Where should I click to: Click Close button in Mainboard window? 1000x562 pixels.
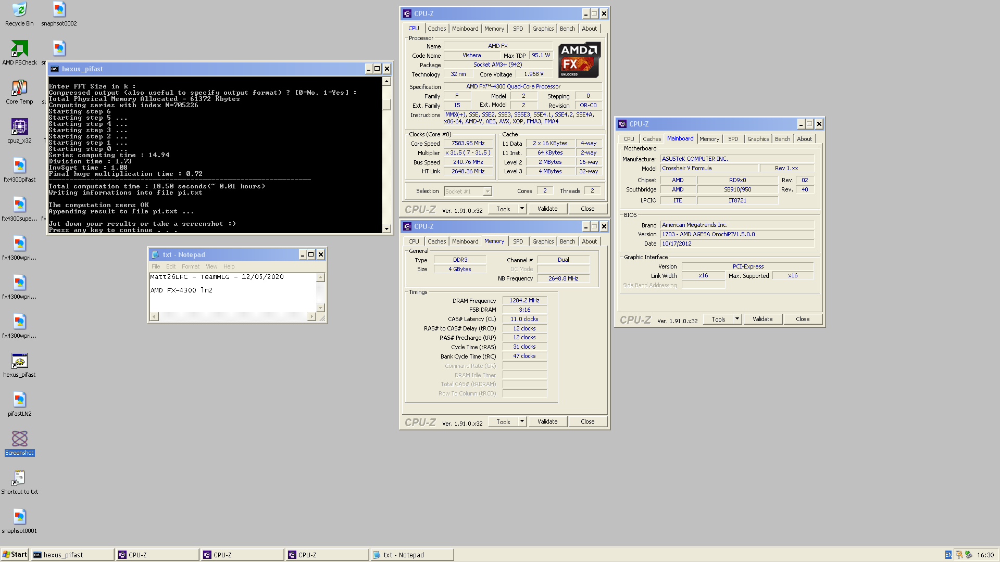click(x=803, y=319)
